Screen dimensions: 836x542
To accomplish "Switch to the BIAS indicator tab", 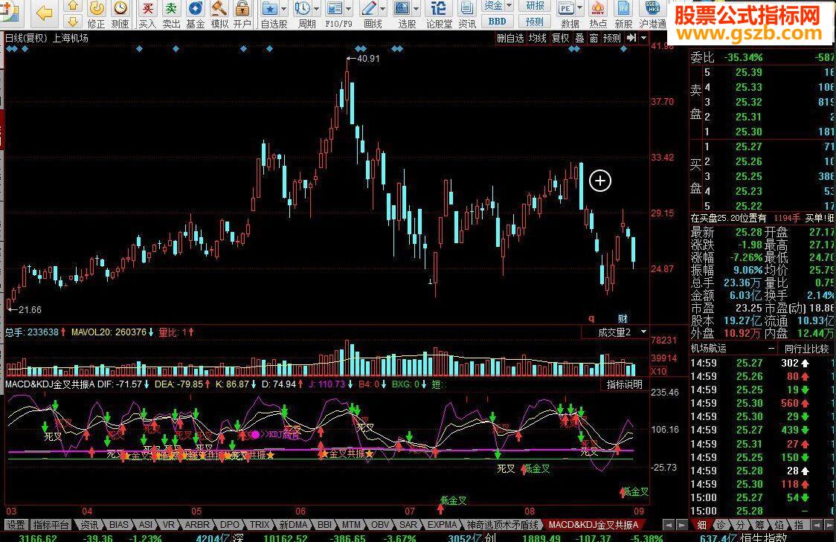I will [x=118, y=525].
